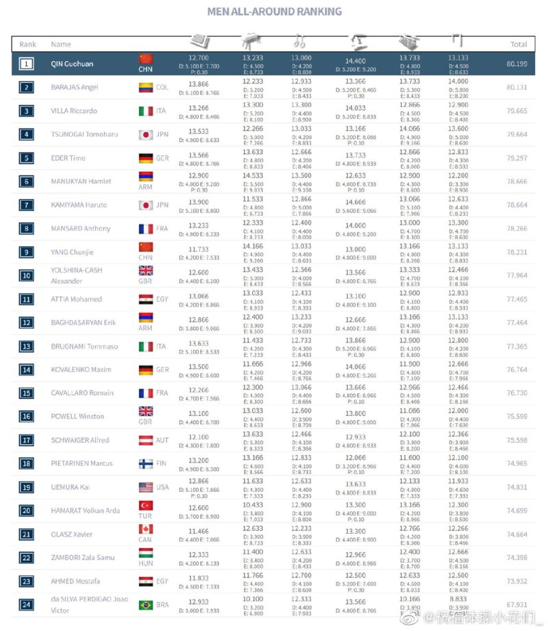The height and width of the screenshot is (631, 548).
Task: Select Brazil flag in rank 24 row
Action: [x=146, y=605]
